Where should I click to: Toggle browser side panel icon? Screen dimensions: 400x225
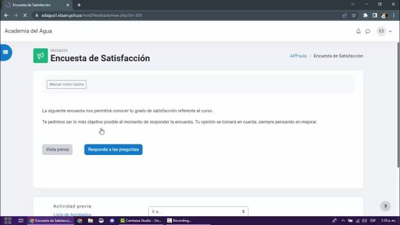click(375, 15)
